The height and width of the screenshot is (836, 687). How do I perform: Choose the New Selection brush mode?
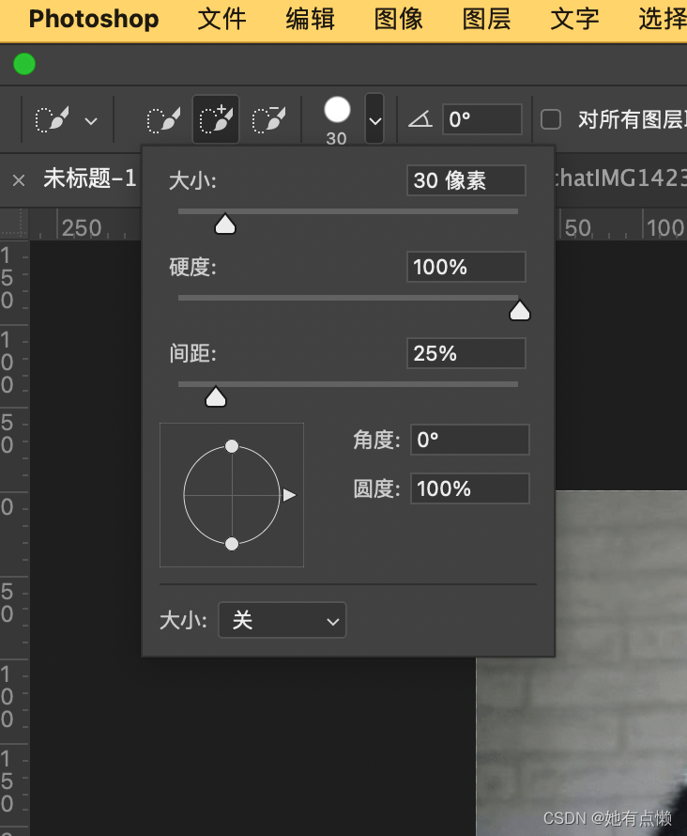pos(163,119)
